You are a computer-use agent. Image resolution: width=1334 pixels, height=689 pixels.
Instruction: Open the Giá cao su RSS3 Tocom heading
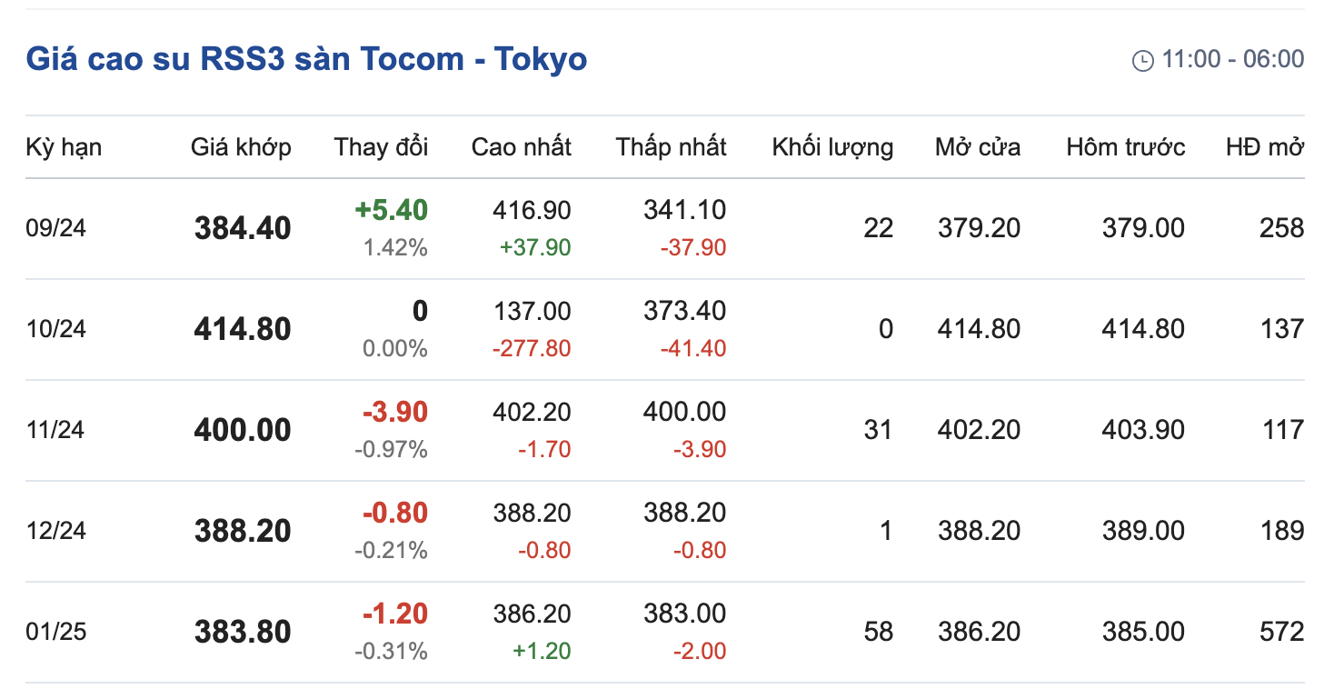[x=306, y=59]
